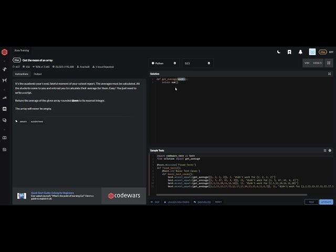Click the ARRAYS tag
This screenshot has height=252, width=336.
(23, 122)
